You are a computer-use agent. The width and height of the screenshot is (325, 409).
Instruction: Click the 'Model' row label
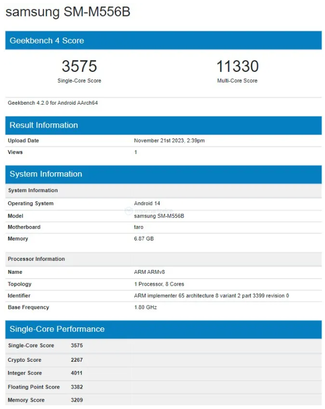pos(16,216)
